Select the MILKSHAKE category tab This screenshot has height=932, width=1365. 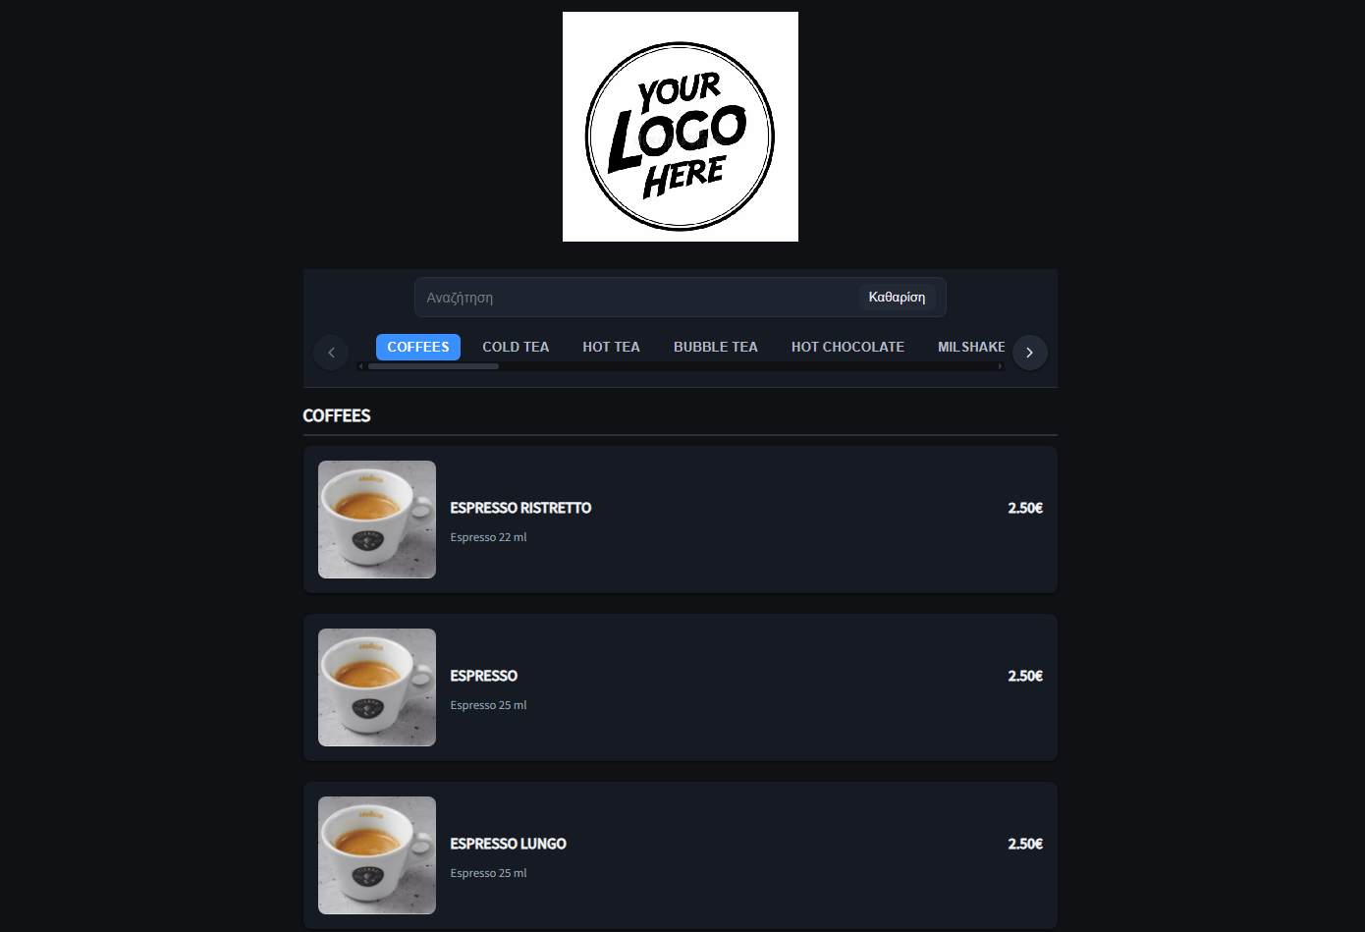point(970,347)
